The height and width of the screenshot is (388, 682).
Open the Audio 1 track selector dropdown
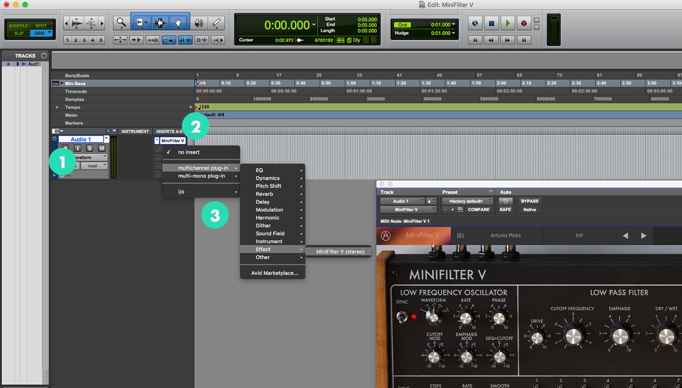pyautogui.click(x=402, y=201)
